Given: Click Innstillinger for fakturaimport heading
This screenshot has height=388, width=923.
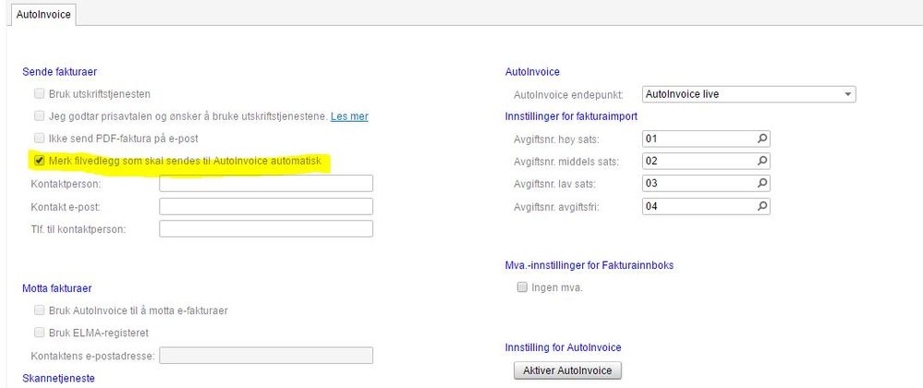Looking at the screenshot, I should point(571,116).
